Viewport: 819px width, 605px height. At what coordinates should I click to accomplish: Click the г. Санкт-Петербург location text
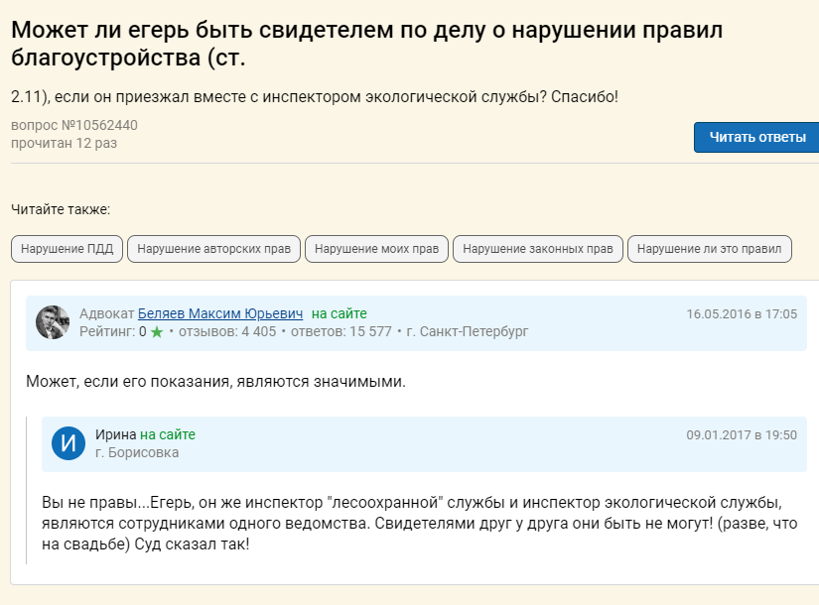[468, 331]
